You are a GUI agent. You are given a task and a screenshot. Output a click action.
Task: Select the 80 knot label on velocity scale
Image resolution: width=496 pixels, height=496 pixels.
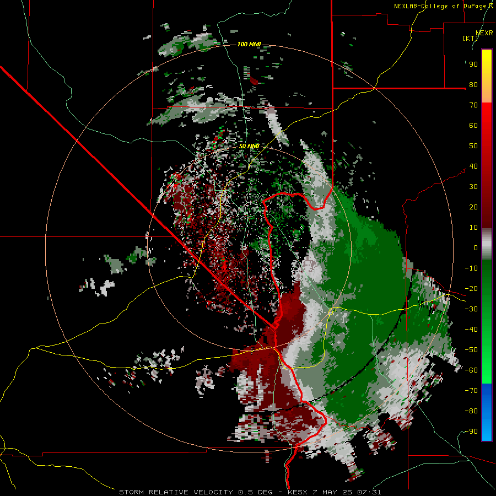473,85
